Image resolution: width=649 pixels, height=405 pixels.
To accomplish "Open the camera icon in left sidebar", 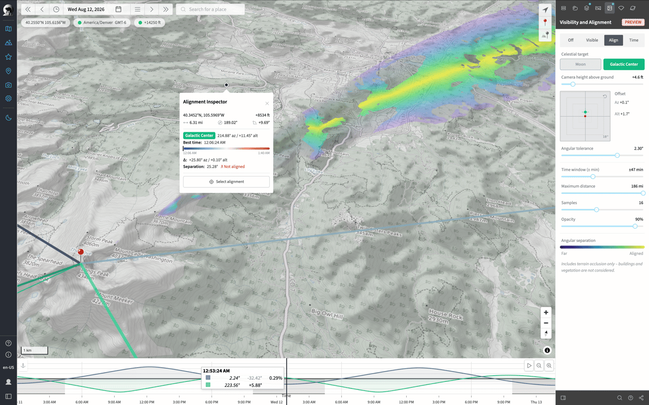I will [8, 85].
